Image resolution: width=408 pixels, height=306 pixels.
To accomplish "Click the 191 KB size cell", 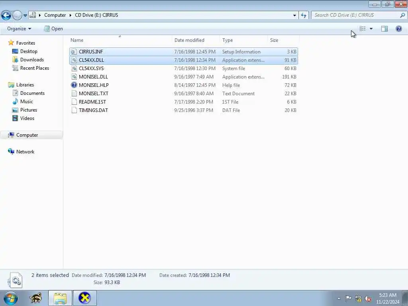I will [289, 77].
